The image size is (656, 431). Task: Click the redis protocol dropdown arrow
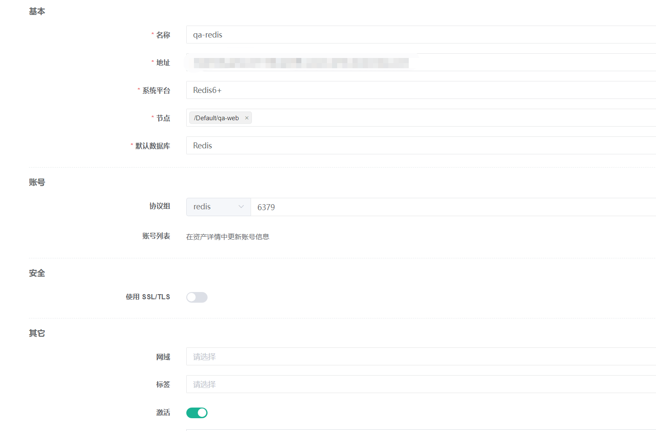[241, 207]
